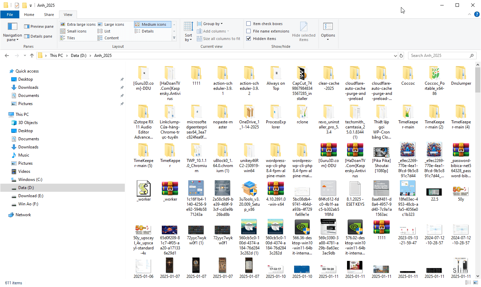Select the Coccoc_Portable_x64-86 folder
The height and width of the screenshot is (287, 481).
pos(435,81)
